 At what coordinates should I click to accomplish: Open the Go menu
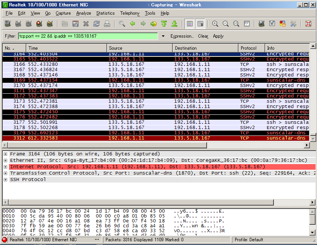[x=48, y=13]
